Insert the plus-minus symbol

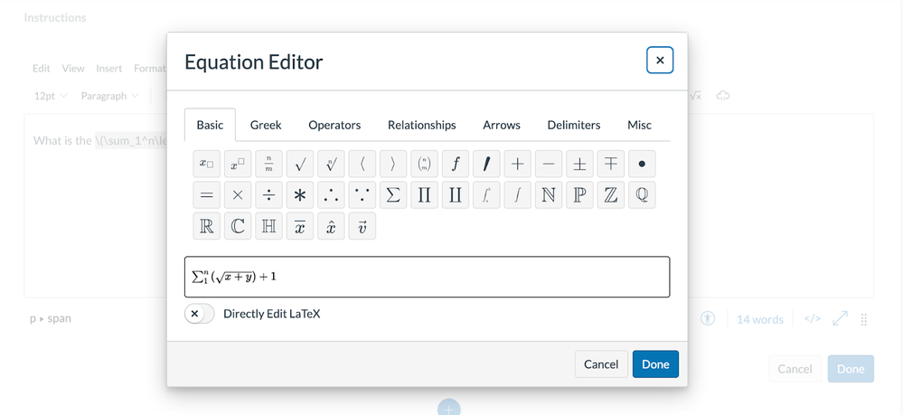(x=579, y=164)
